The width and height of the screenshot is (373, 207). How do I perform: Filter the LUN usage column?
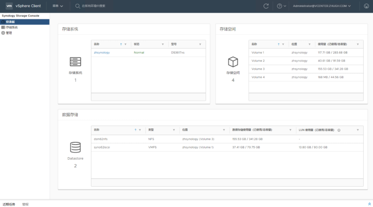click(358, 130)
